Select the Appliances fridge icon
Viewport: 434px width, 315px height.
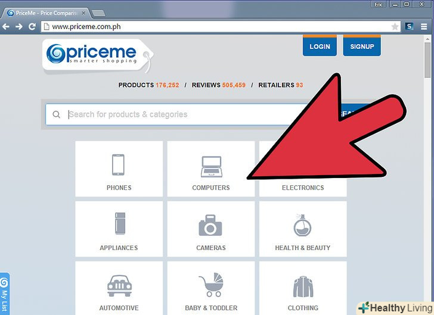tap(120, 223)
